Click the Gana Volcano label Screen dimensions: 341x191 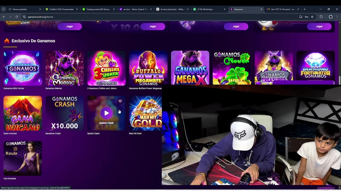pos(10,133)
